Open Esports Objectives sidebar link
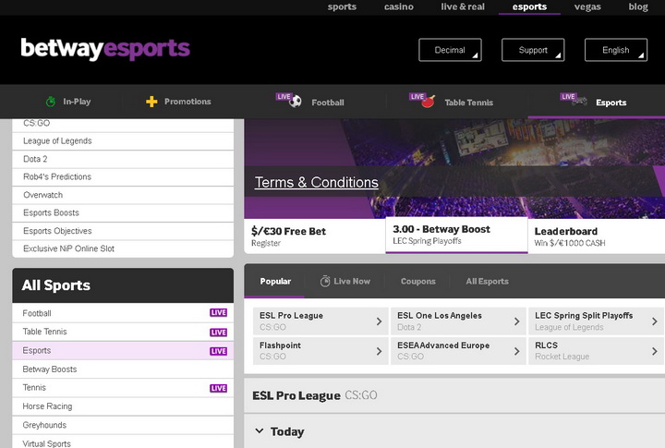This screenshot has width=665, height=448. tap(123, 231)
